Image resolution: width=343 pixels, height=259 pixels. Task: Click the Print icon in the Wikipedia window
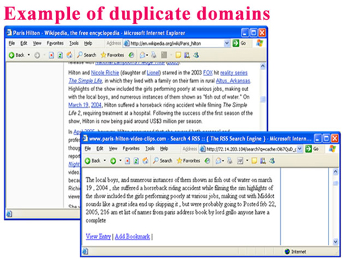(x=154, y=55)
